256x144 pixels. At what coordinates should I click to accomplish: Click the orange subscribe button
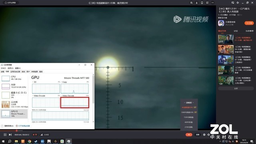tap(249, 23)
